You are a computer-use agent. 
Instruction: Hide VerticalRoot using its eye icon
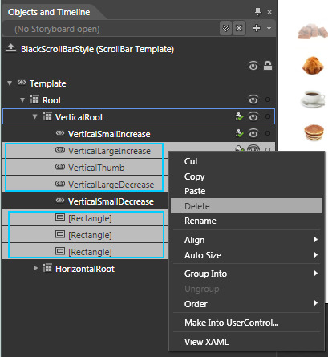point(253,116)
